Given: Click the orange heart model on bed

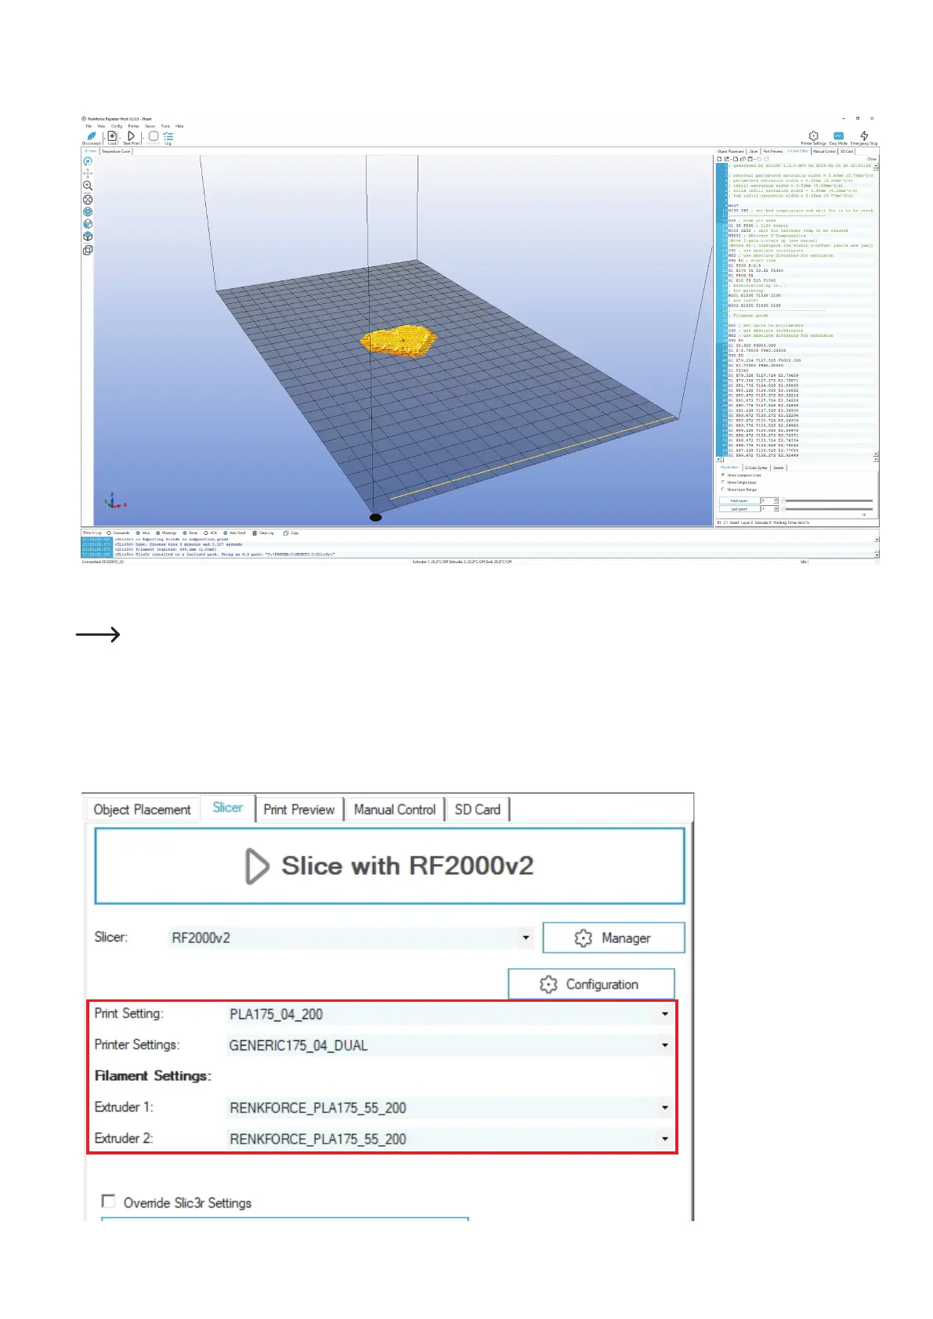Looking at the screenshot, I should click(x=398, y=341).
